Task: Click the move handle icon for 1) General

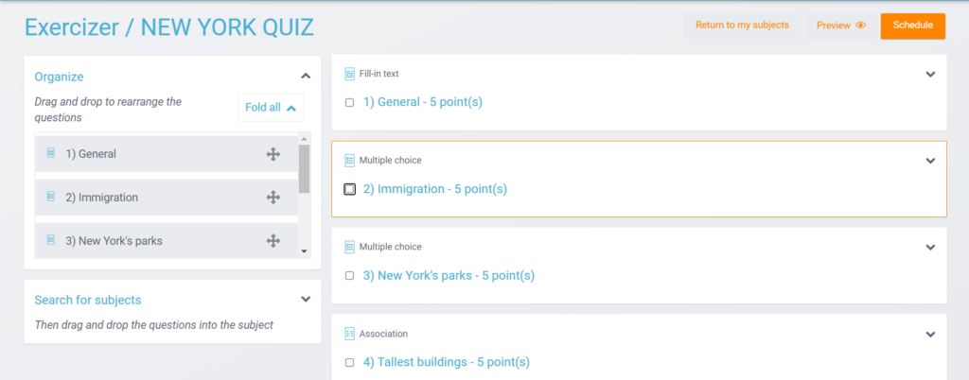Action: 273,154
